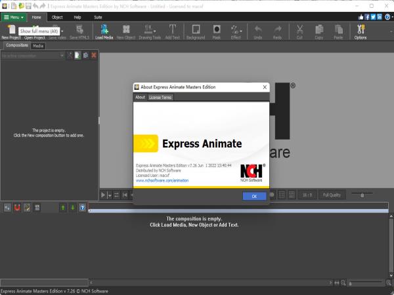
Task: Click the open folder icon in title bar
Action: click(x=22, y=6)
